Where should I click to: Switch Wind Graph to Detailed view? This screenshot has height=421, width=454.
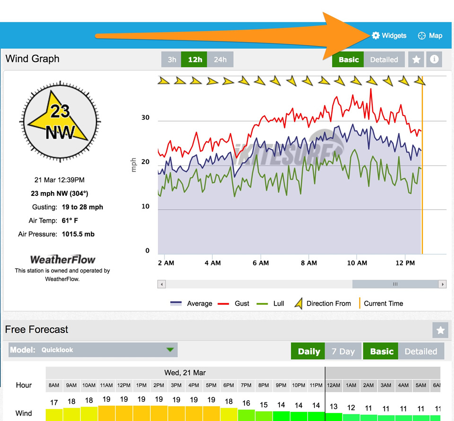(x=384, y=59)
